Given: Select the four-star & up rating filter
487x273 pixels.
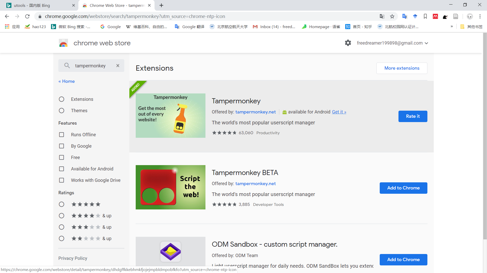Looking at the screenshot, I should point(61,216).
